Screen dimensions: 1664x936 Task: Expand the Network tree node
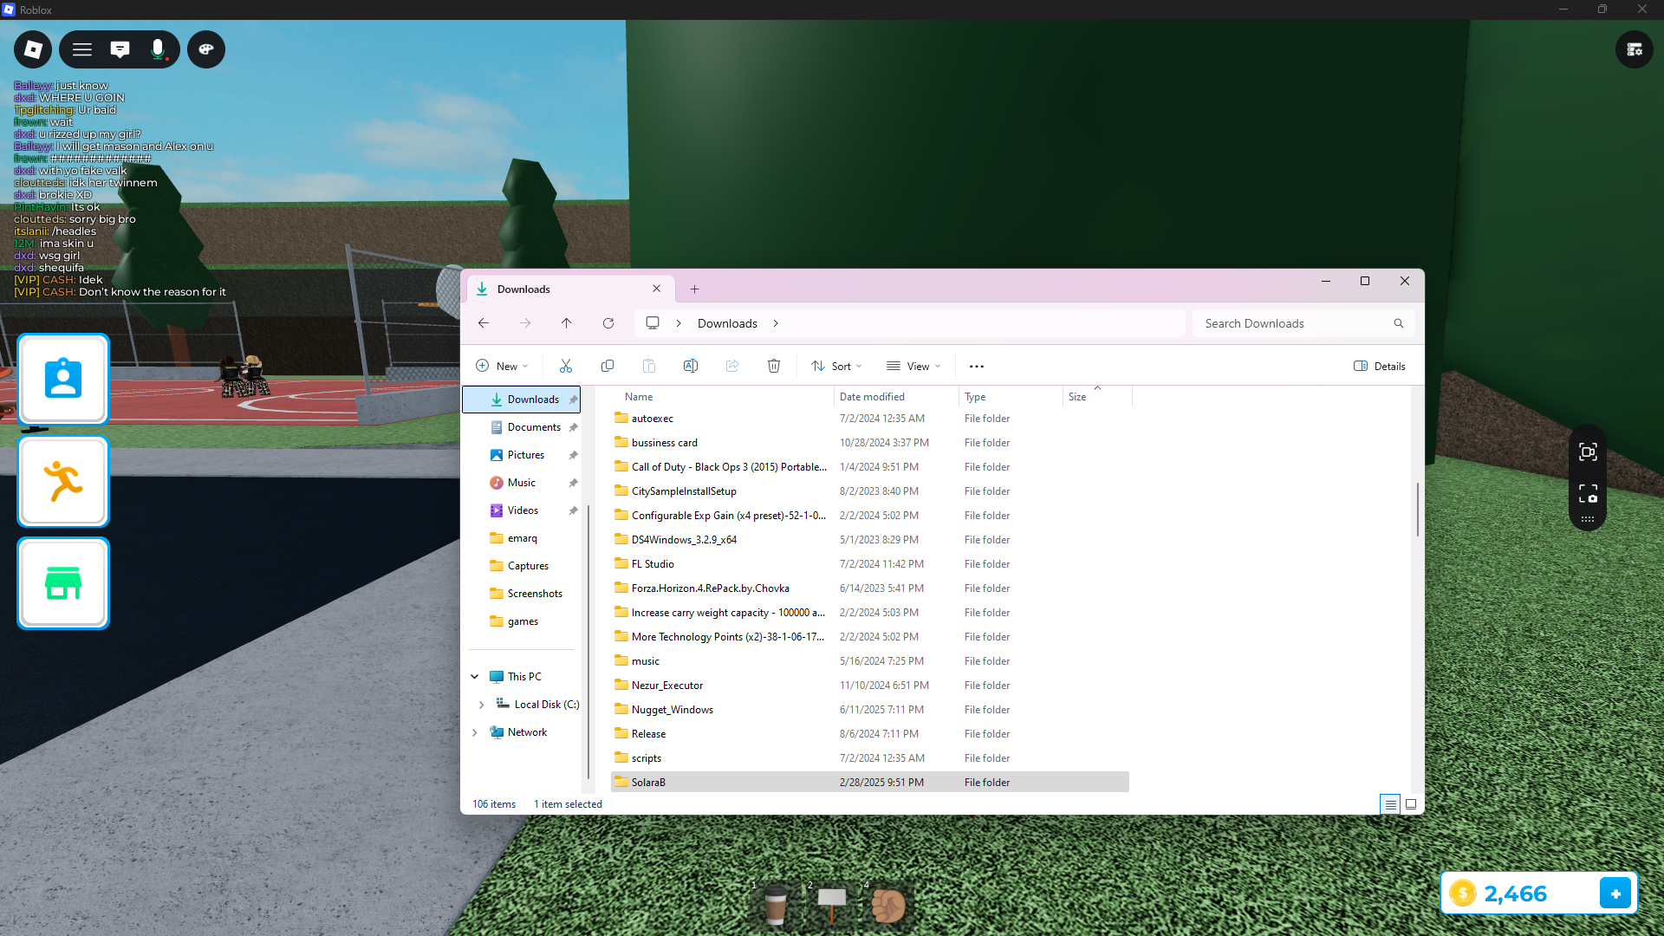click(x=475, y=732)
